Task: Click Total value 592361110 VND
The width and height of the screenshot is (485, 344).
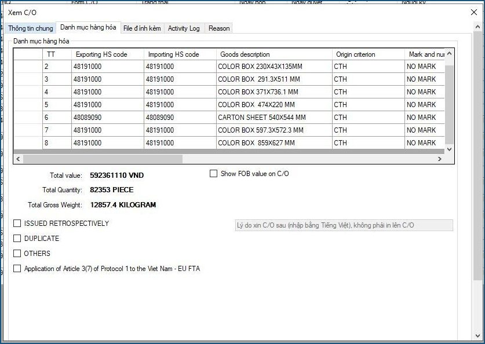Action: [x=116, y=175]
